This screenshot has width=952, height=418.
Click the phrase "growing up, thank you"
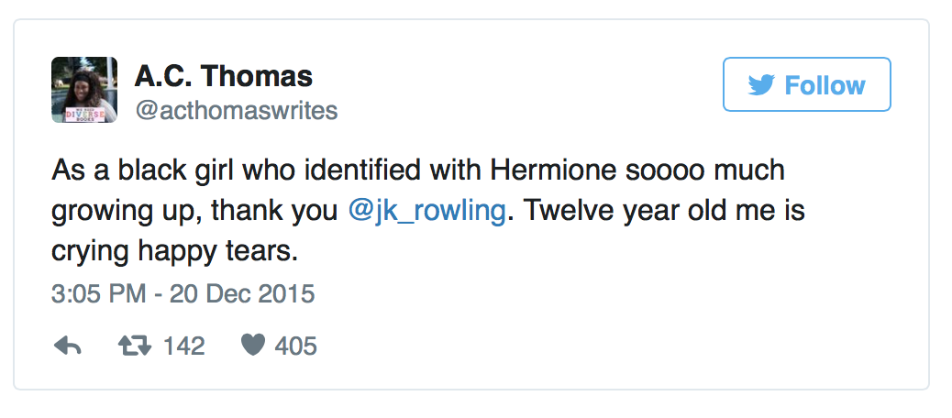[x=195, y=211]
